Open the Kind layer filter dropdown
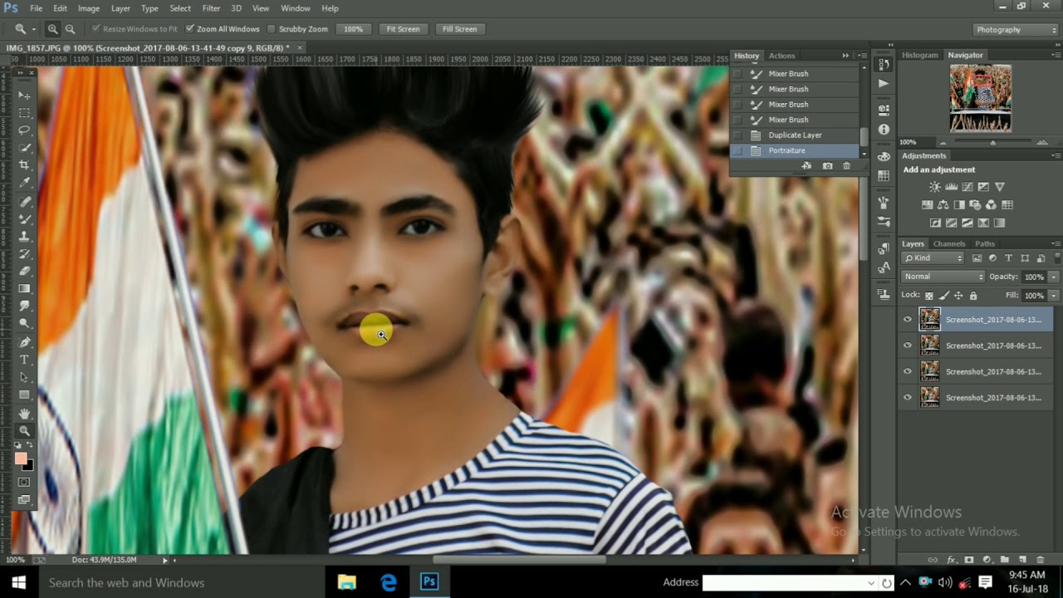 [x=933, y=258]
